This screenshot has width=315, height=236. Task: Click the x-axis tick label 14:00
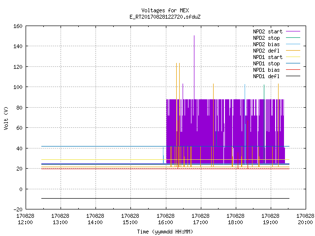95,223
